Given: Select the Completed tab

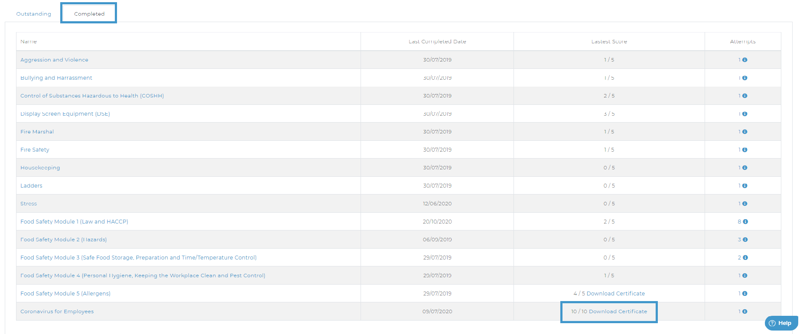Looking at the screenshot, I should (x=89, y=14).
